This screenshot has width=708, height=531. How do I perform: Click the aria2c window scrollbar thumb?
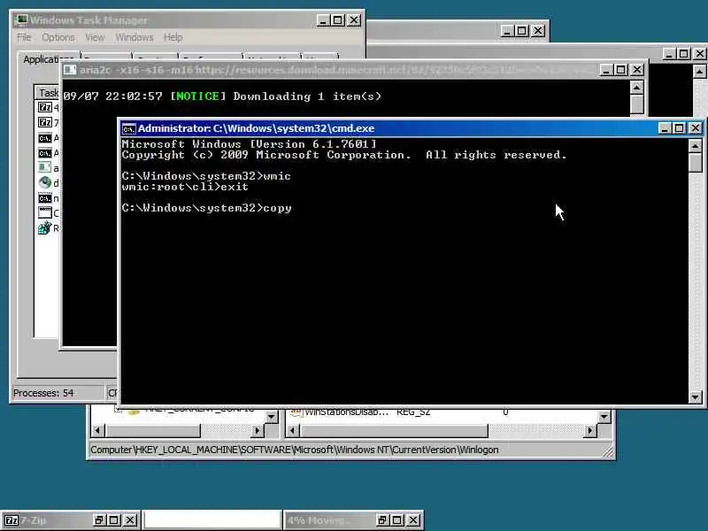click(x=636, y=104)
